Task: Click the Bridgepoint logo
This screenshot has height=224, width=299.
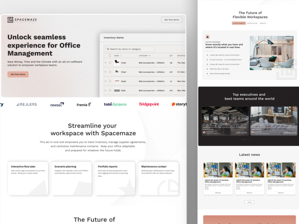Action: point(149,104)
